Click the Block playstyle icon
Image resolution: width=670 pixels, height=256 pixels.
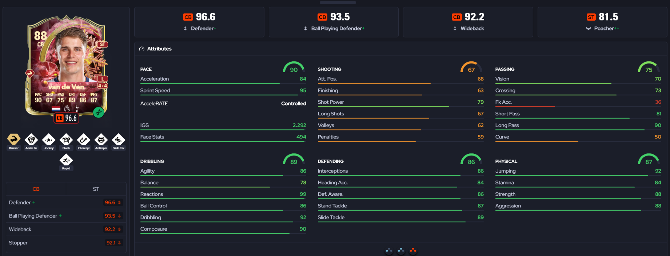(x=66, y=140)
